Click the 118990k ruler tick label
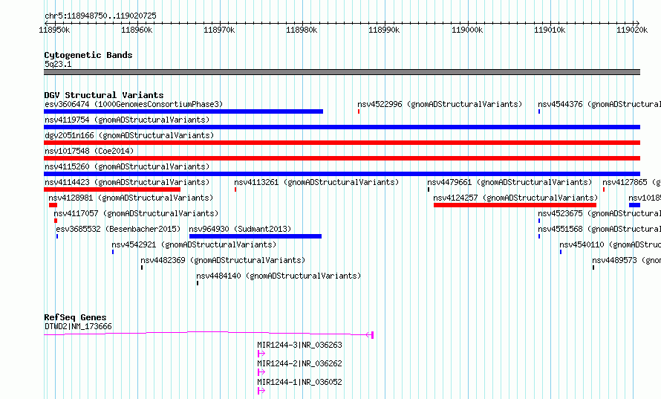This screenshot has height=399, width=661. point(384,30)
